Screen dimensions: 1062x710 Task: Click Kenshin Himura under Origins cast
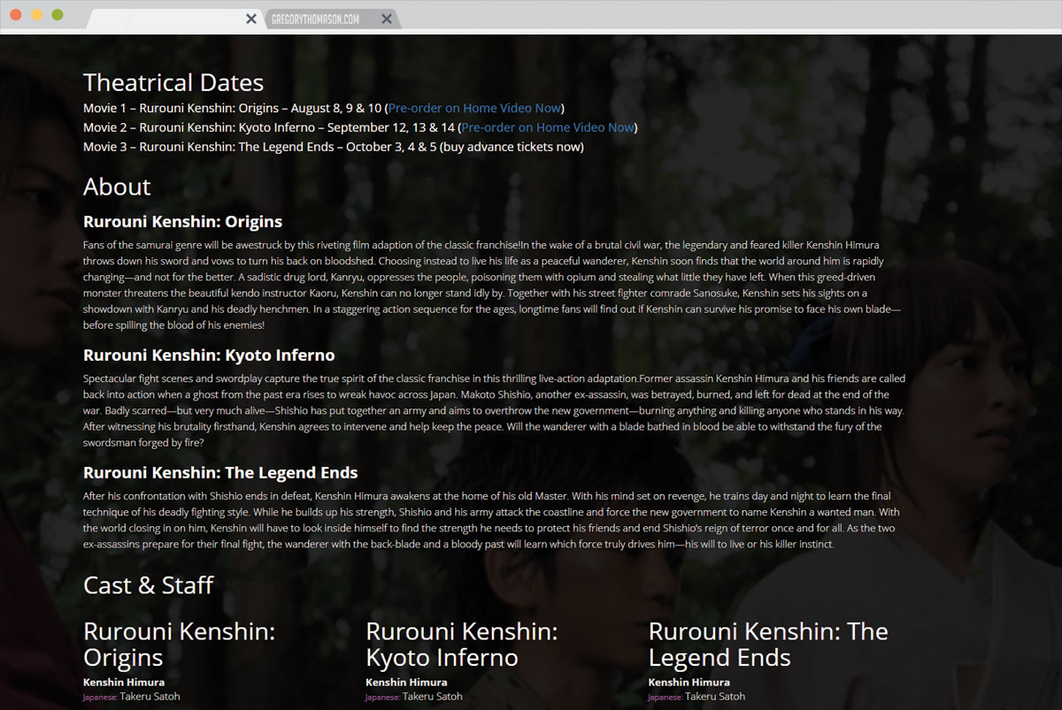click(x=124, y=682)
